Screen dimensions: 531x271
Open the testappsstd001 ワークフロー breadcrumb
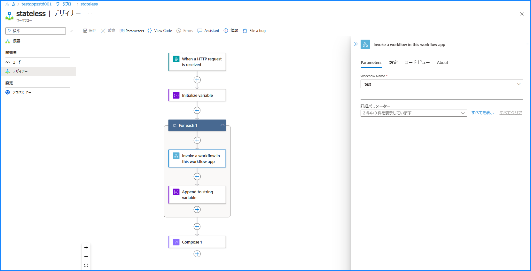48,4
